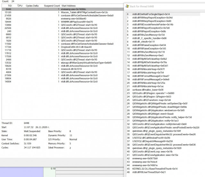The height and width of the screenshot is (177, 205).
Task: Select stack frame 46 RtlUserThreadStart
Action: [163, 172]
